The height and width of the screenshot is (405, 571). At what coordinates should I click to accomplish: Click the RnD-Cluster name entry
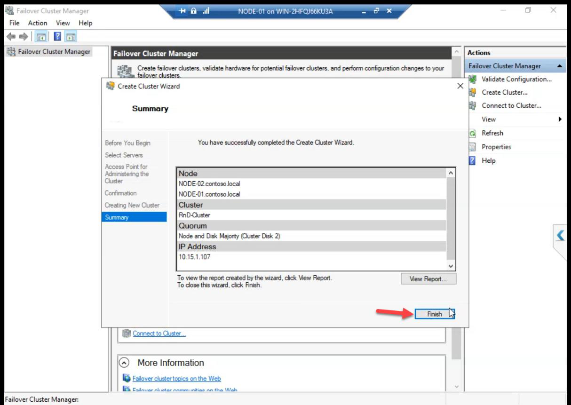click(194, 215)
